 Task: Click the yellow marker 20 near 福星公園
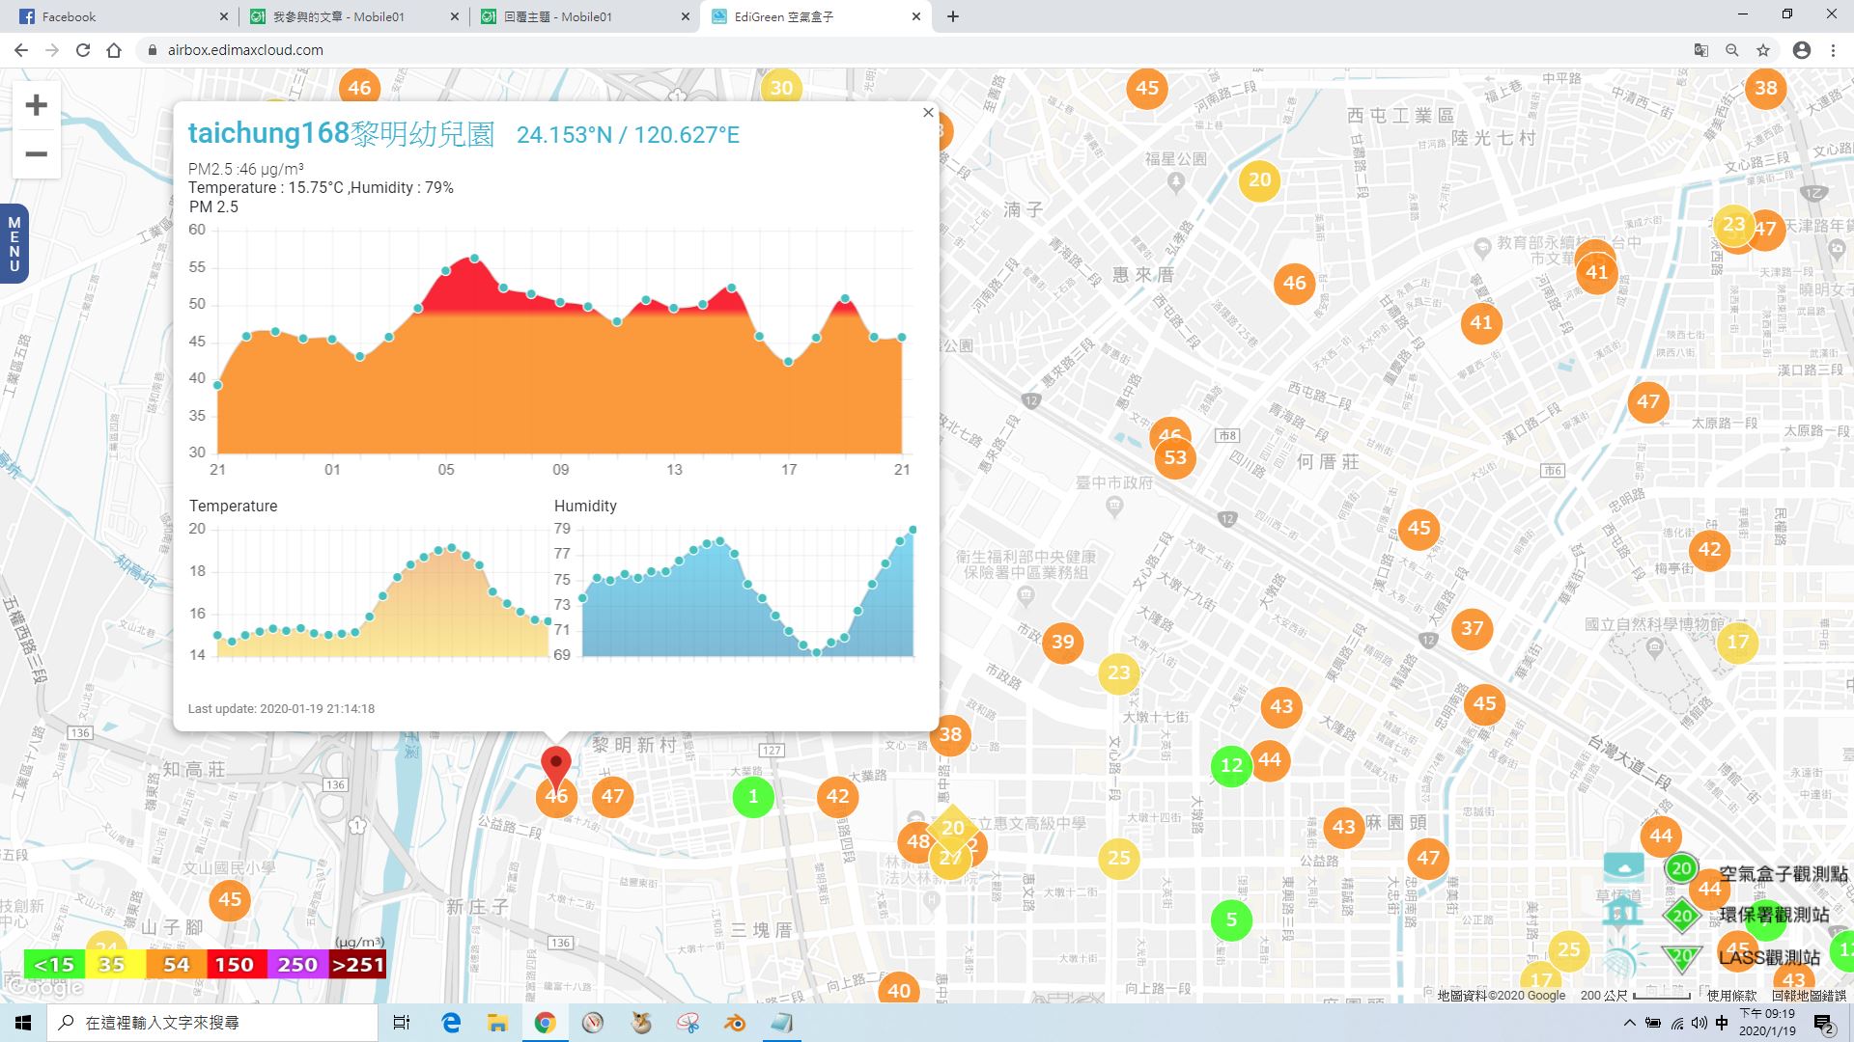pyautogui.click(x=1259, y=180)
